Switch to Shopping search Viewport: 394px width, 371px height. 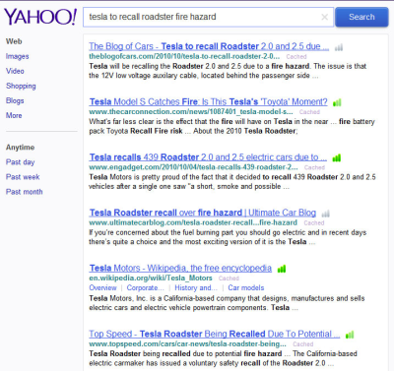point(21,86)
